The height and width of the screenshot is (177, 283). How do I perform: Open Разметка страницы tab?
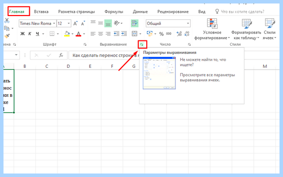point(76,12)
